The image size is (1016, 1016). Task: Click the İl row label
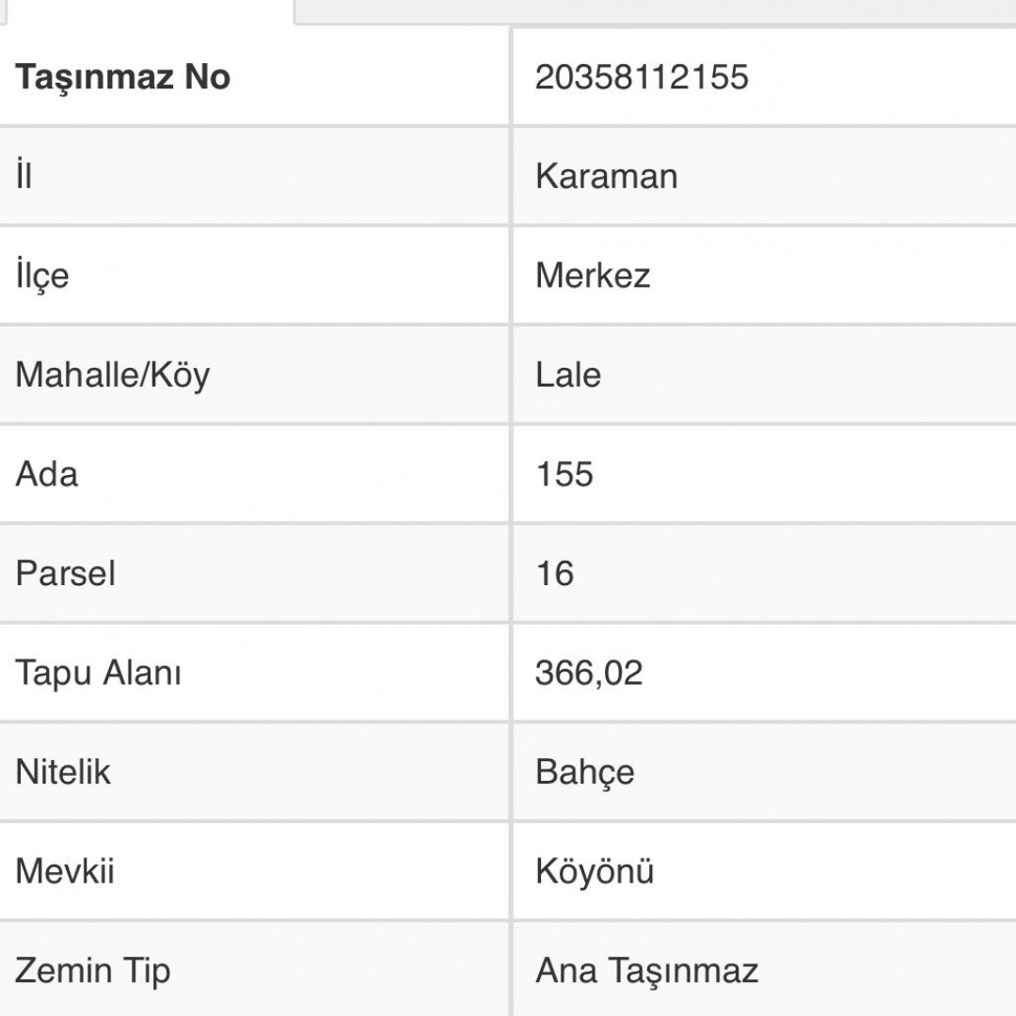pyautogui.click(x=24, y=176)
